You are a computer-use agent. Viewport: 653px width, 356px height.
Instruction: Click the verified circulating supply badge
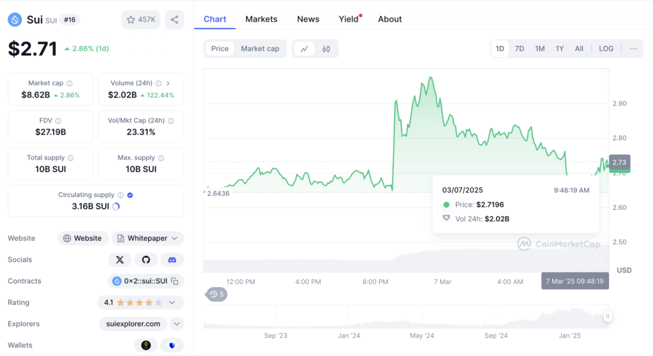130,195
